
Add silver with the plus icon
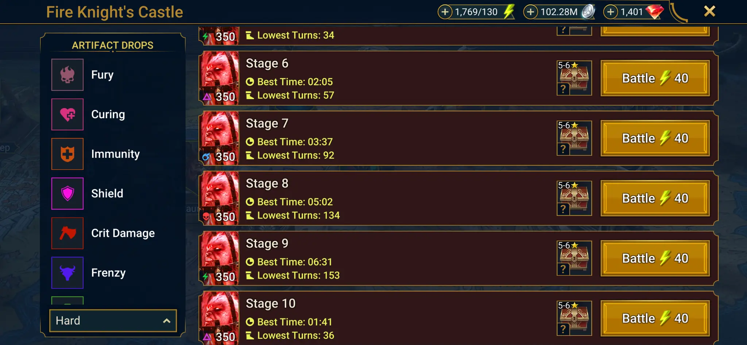[x=531, y=12]
